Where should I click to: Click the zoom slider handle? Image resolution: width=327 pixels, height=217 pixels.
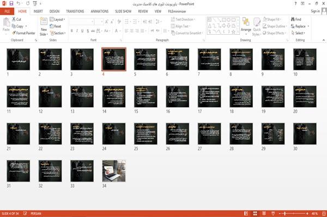(x=284, y=213)
